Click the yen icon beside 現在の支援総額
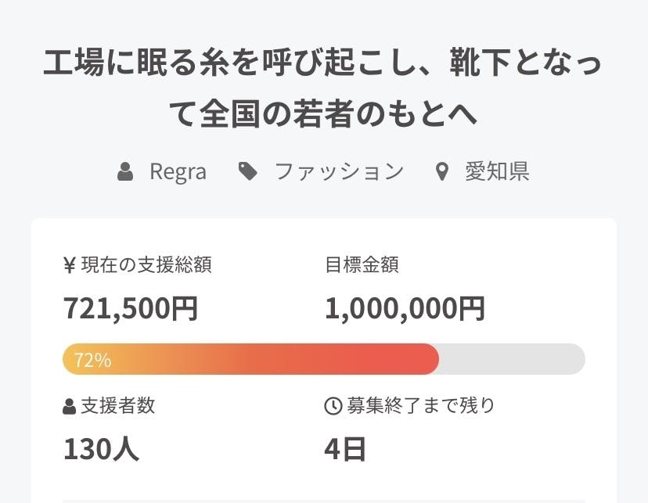 (x=69, y=266)
